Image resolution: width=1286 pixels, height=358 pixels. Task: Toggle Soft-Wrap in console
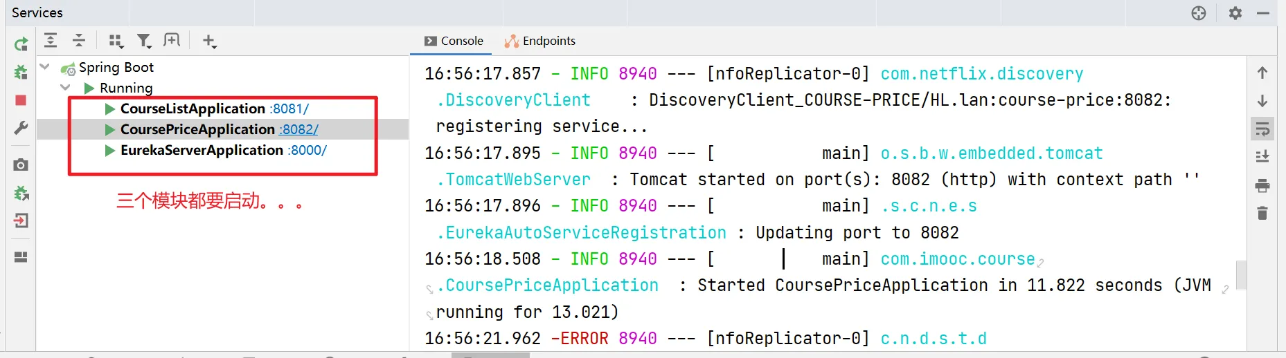pyautogui.click(x=1262, y=129)
